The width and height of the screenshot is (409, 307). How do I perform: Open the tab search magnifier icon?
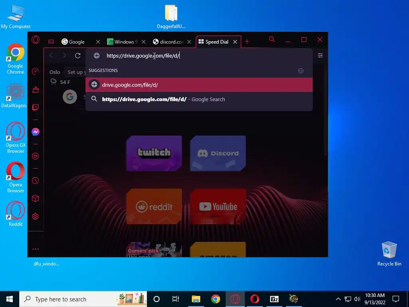[272, 40]
